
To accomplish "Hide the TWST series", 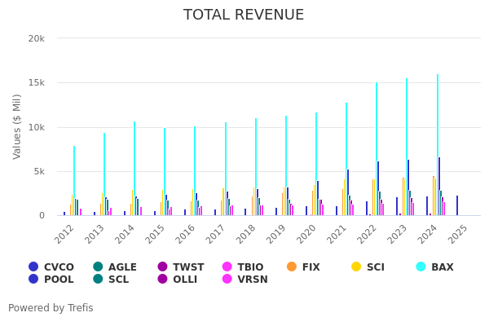I will (x=181, y=267).
